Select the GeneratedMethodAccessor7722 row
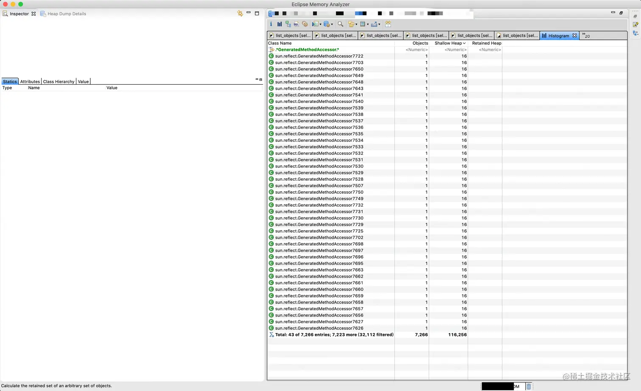This screenshot has height=391, width=641. (447, 56)
